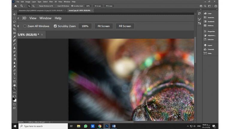Enable Zoom All Windows checkbox in options bar

56,6
